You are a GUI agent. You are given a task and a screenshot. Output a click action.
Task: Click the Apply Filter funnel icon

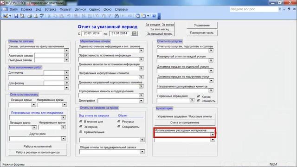pyautogui.click(x=110, y=16)
